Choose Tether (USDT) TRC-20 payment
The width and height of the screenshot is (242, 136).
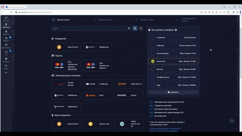[129, 124]
